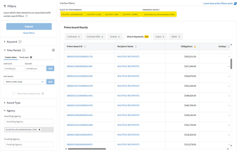Image resolution: width=246 pixels, height=151 pixels.
Task: Sort results by Prime Award ID
Action: (x=85, y=47)
